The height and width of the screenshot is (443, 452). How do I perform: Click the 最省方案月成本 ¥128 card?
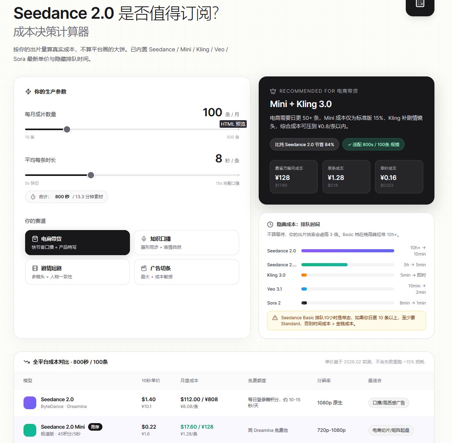point(294,177)
